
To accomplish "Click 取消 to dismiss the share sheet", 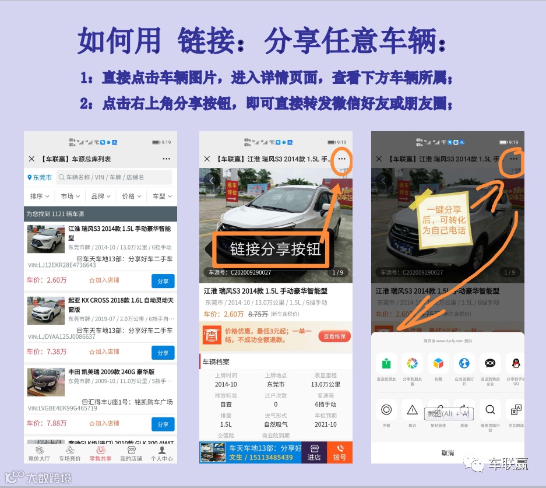I will click(x=448, y=453).
